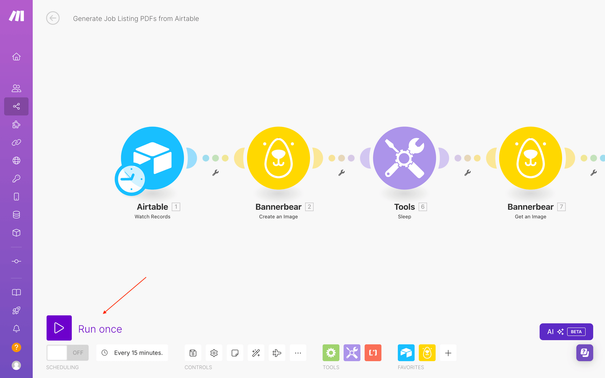605x378 pixels.
Task: Add a note using the note icon
Action: (x=235, y=353)
